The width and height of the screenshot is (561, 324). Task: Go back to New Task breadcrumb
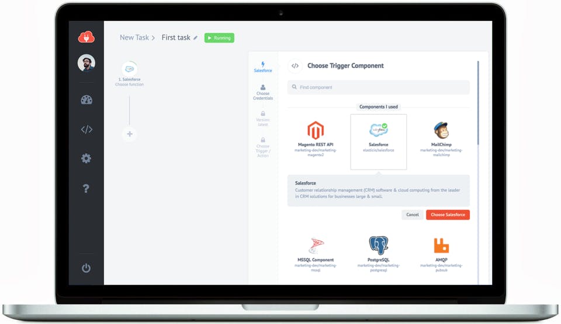(x=134, y=37)
